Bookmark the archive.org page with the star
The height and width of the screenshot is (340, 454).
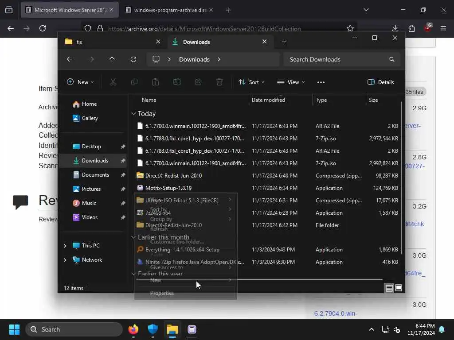pyautogui.click(x=350, y=28)
